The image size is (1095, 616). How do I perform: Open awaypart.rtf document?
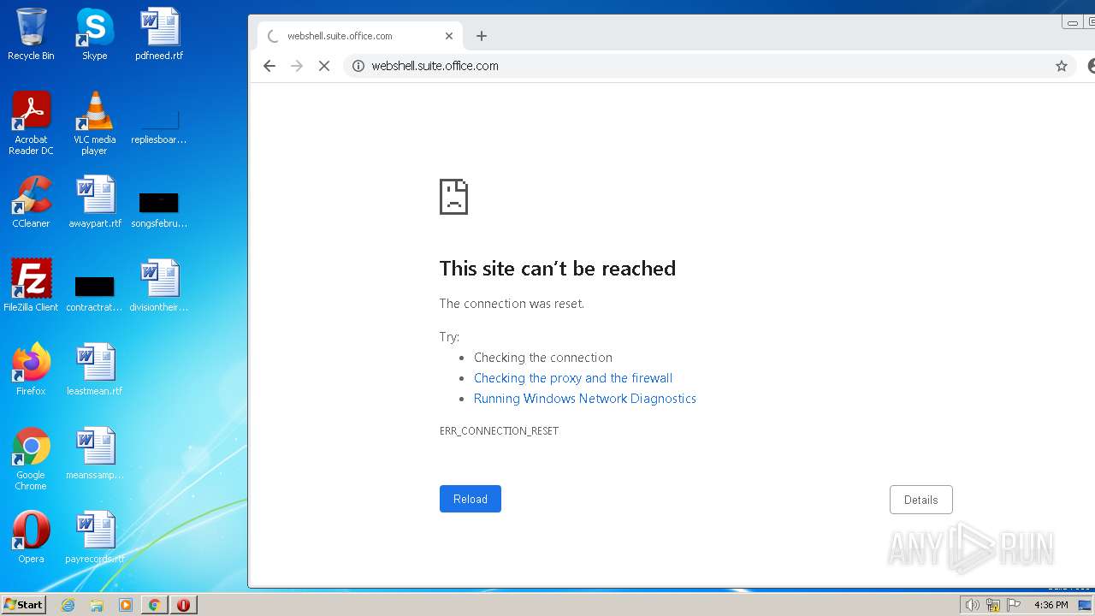pyautogui.click(x=95, y=202)
